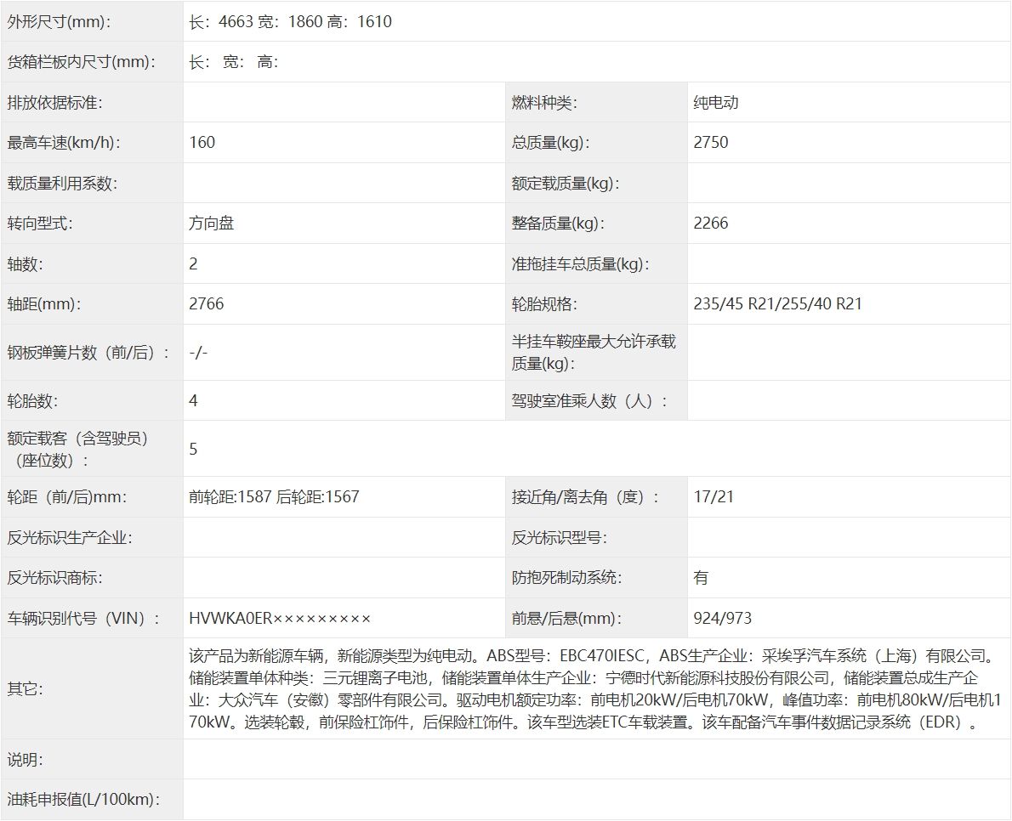Click the 接近角/离去角（度）label
Screen dimensions: 1012x821
tap(585, 496)
